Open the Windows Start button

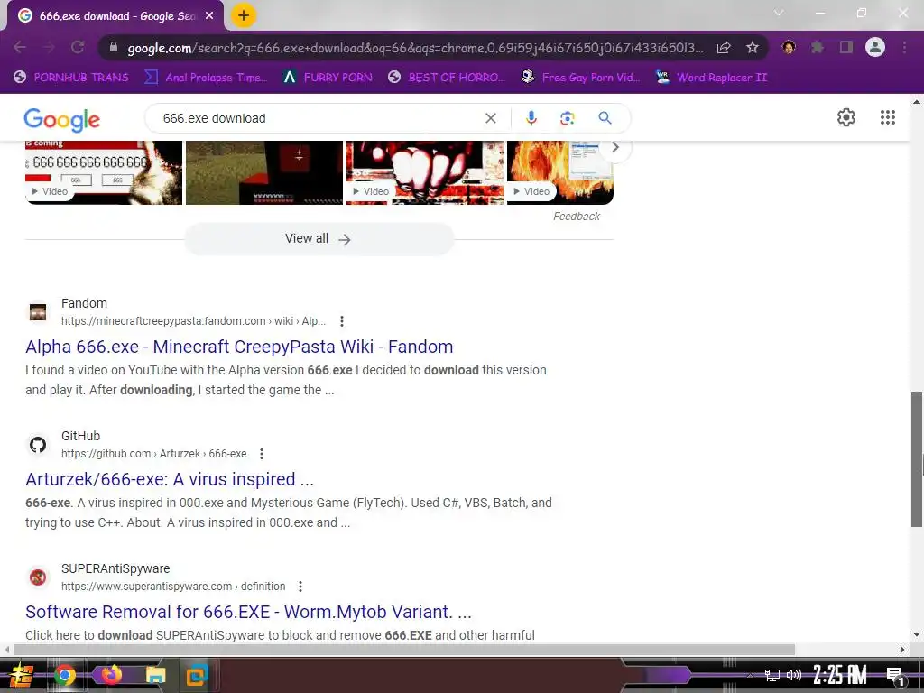(22, 675)
